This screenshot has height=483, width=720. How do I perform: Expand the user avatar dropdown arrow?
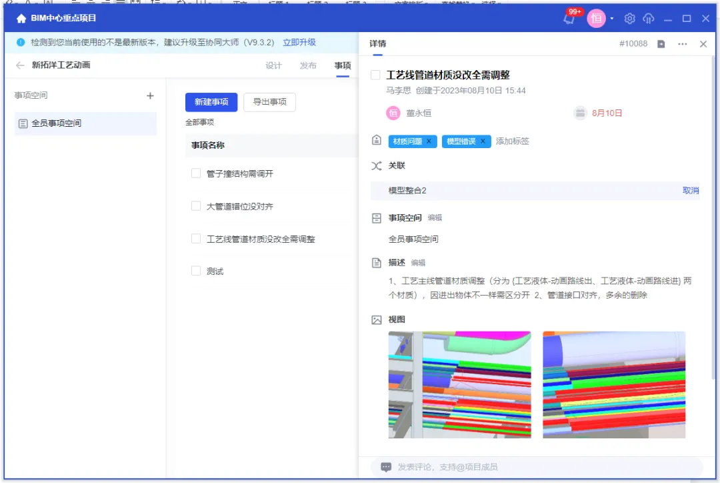[612, 19]
